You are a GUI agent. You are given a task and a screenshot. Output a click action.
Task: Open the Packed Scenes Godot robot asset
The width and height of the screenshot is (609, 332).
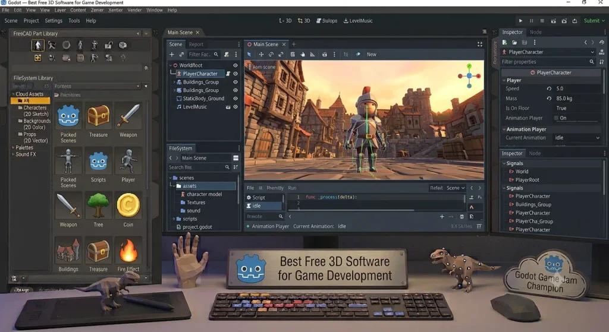68,116
